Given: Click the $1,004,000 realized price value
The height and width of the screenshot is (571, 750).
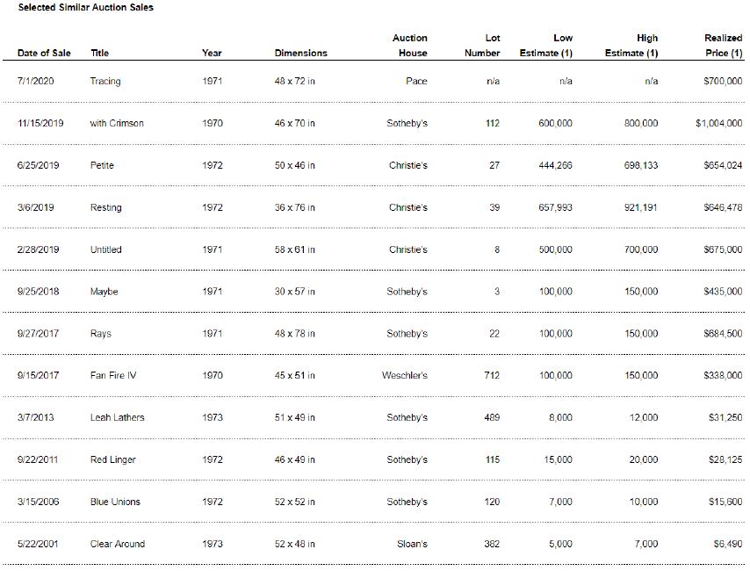Looking at the screenshot, I should [x=718, y=124].
